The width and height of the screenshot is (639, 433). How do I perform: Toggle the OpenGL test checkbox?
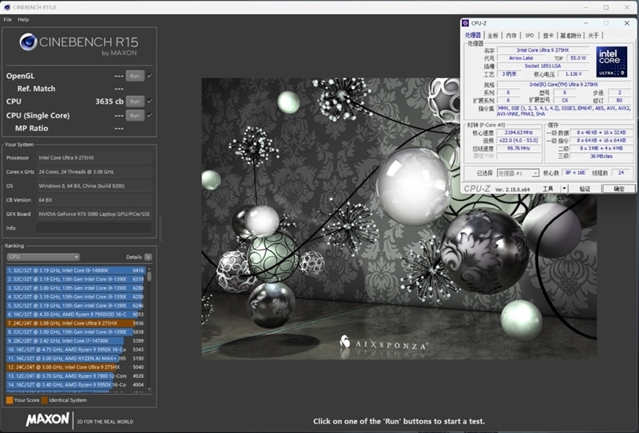click(x=150, y=76)
